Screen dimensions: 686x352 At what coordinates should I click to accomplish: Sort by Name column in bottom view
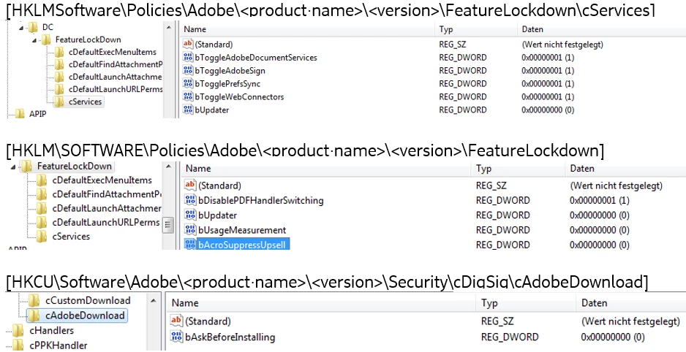(x=184, y=303)
